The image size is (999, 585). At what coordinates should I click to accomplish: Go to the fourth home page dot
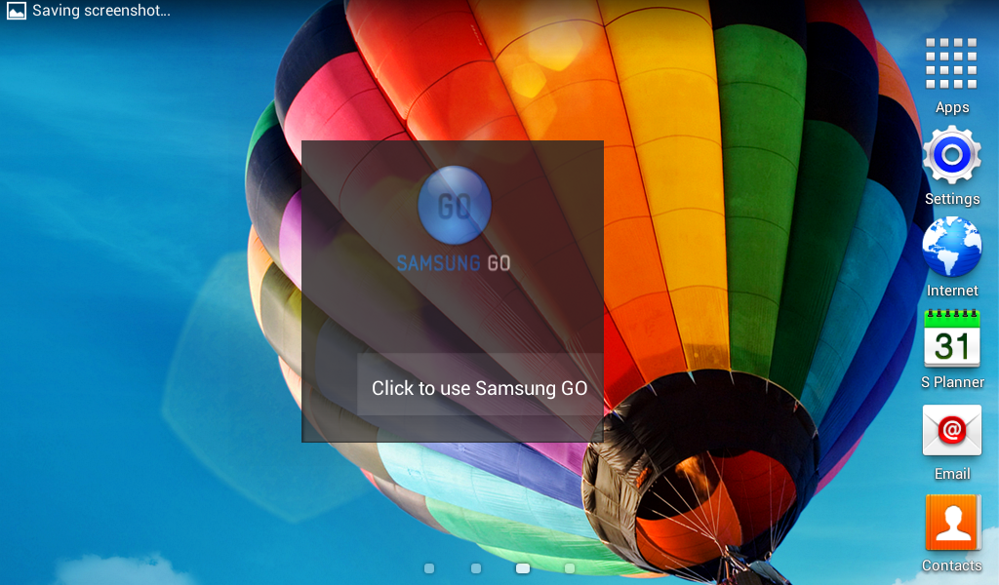(x=570, y=568)
